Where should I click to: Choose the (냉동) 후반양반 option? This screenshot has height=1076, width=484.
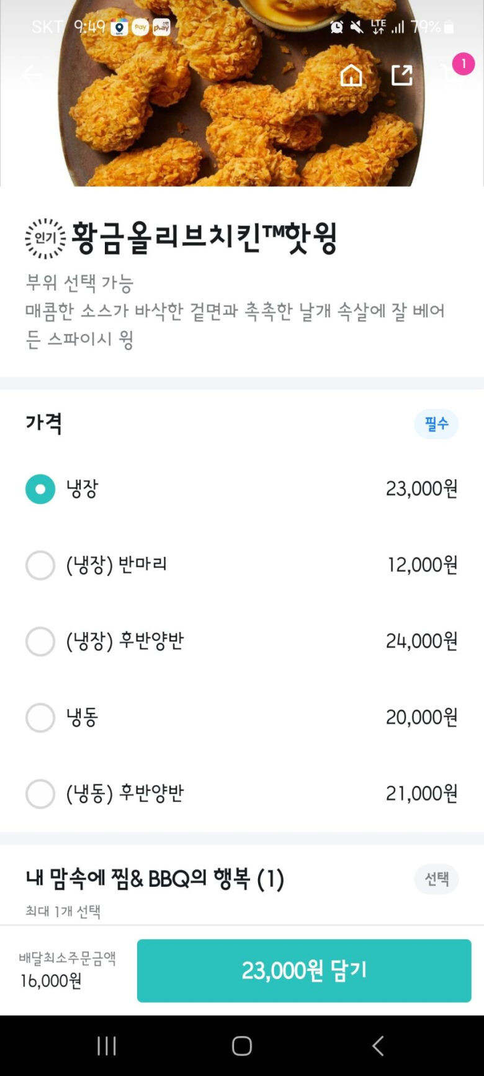[x=40, y=794]
